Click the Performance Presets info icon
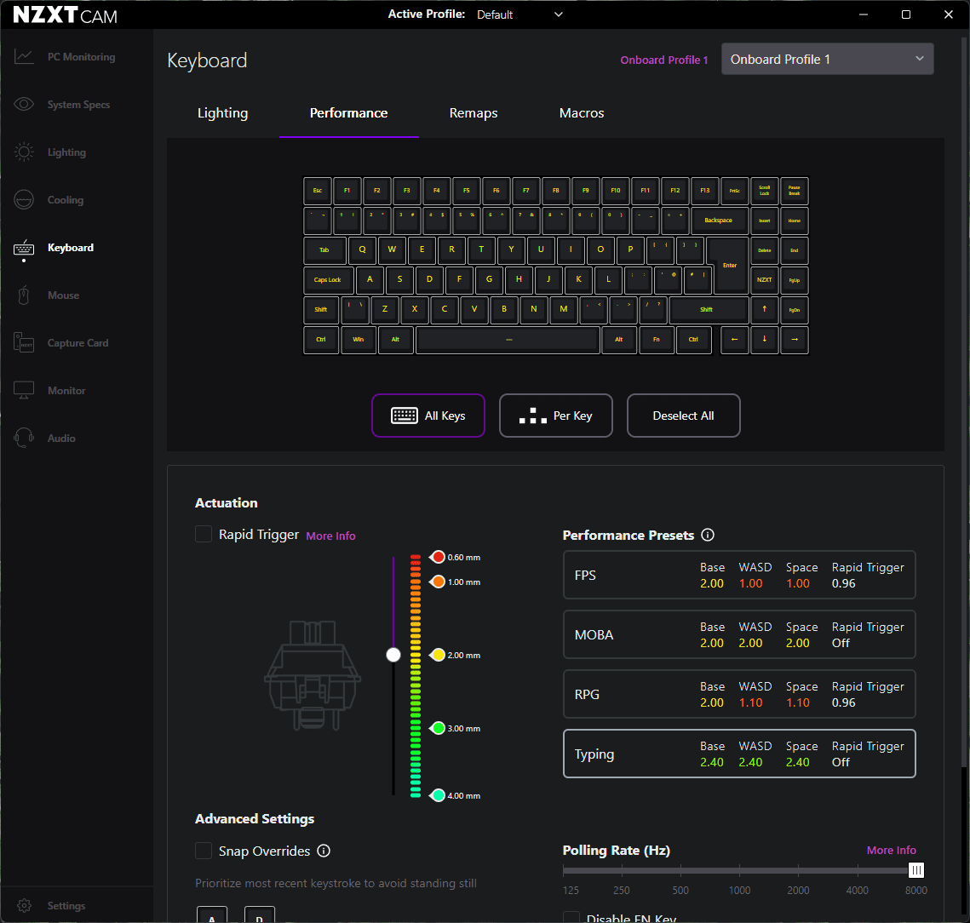 point(708,535)
